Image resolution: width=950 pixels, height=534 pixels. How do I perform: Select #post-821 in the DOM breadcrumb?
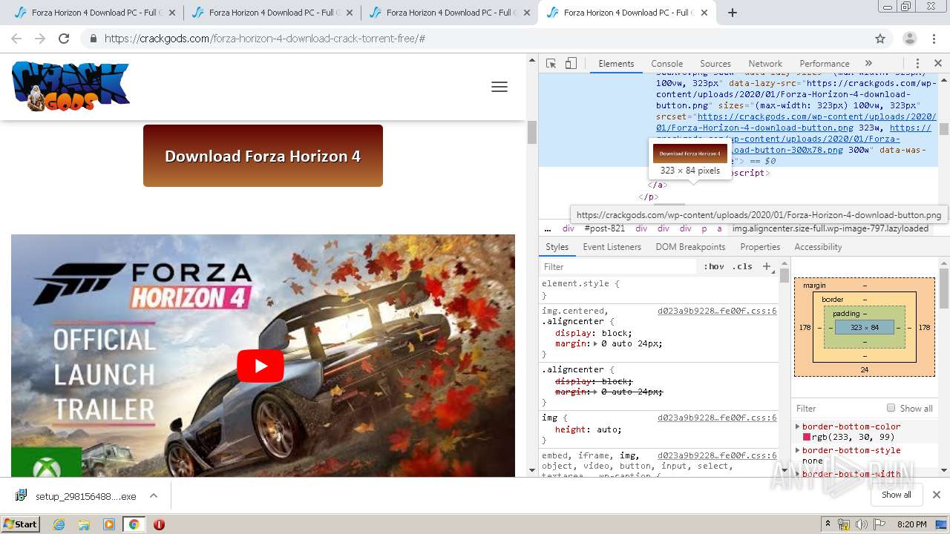[x=604, y=228]
